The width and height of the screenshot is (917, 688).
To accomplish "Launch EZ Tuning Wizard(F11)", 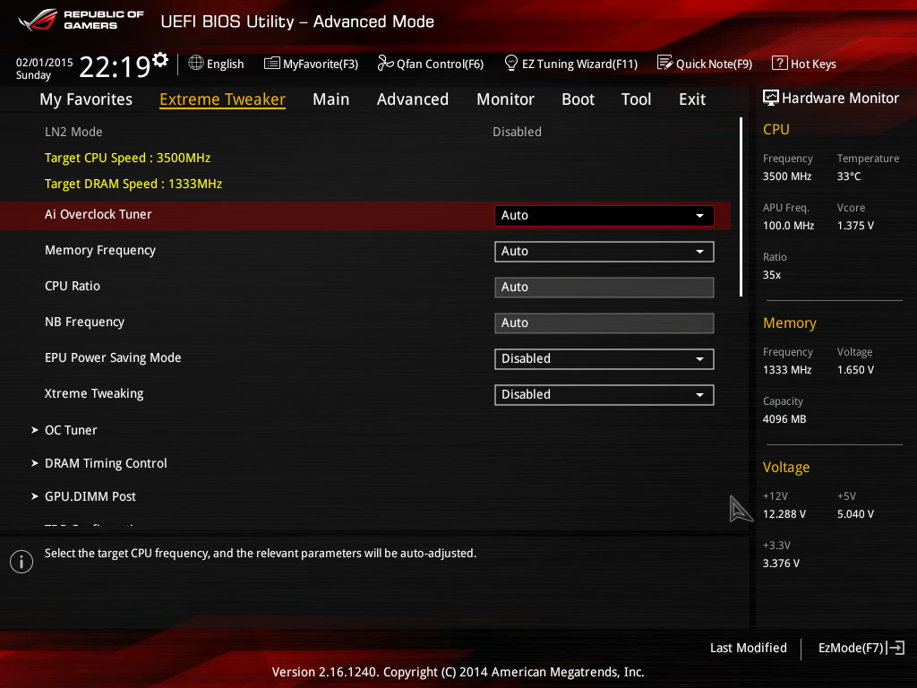I will 570,64.
